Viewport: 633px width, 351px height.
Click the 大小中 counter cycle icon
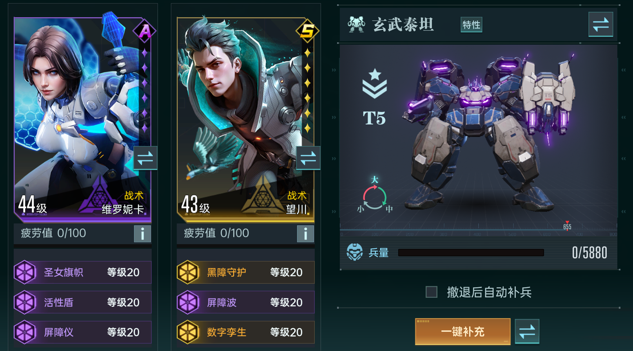pos(375,196)
